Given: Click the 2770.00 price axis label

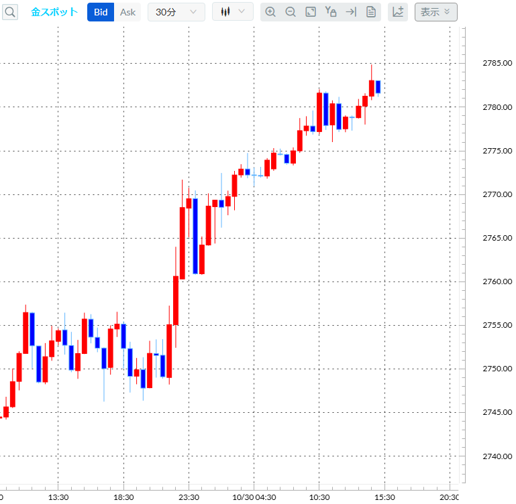Looking at the screenshot, I should point(497,194).
